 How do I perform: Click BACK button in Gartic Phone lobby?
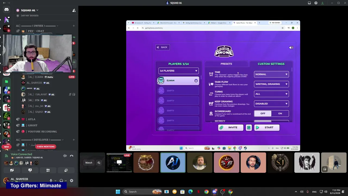(x=163, y=47)
